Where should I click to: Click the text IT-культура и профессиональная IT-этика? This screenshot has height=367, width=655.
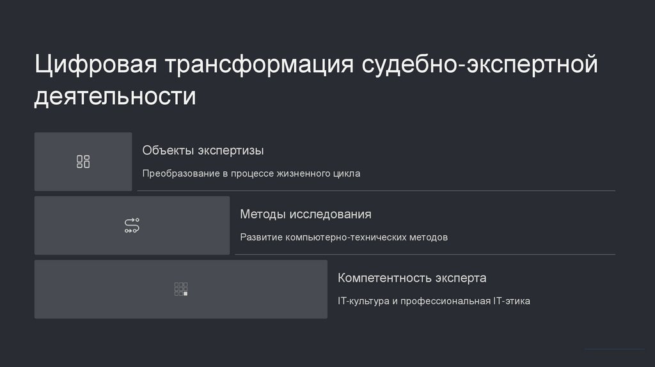pos(434,301)
